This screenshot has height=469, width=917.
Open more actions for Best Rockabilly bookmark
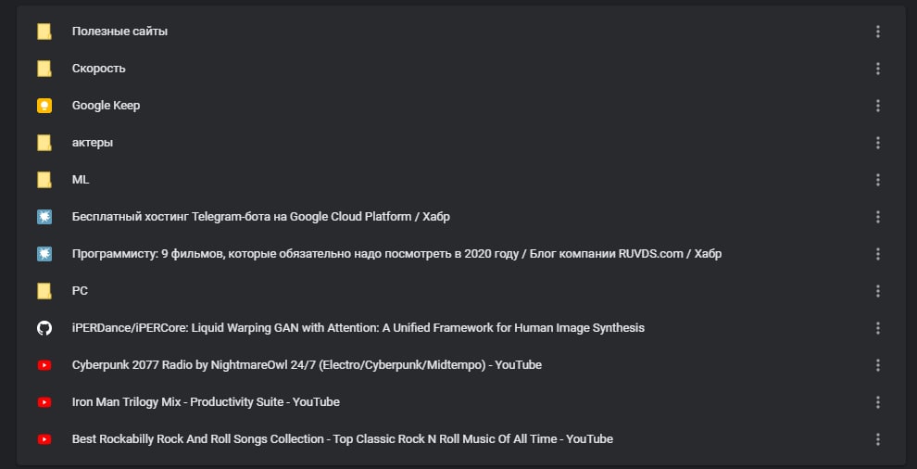point(877,439)
